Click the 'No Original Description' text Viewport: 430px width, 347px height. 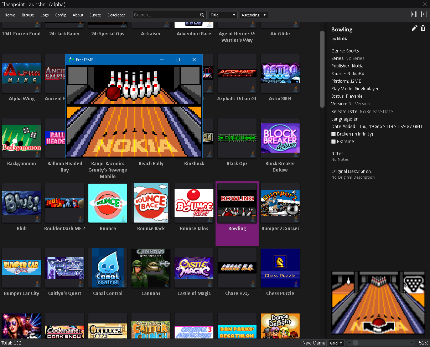pos(353,177)
